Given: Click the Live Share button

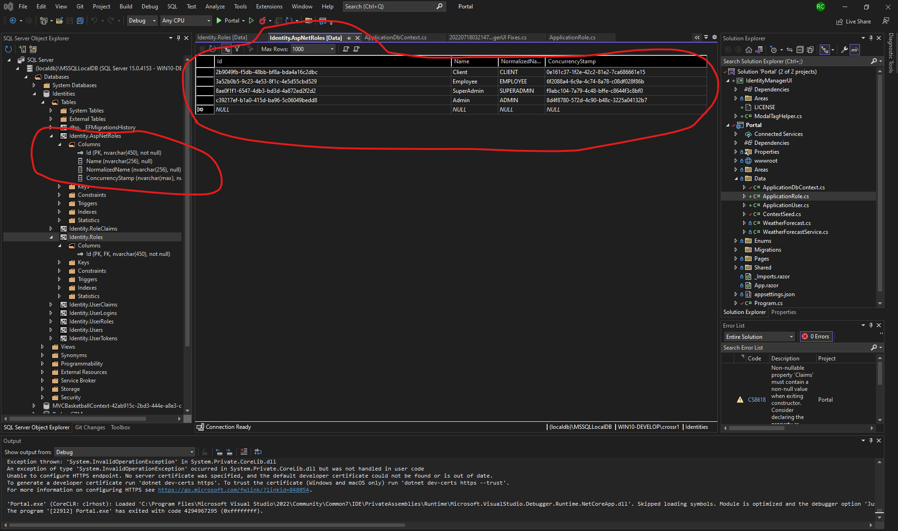Looking at the screenshot, I should [x=853, y=22].
